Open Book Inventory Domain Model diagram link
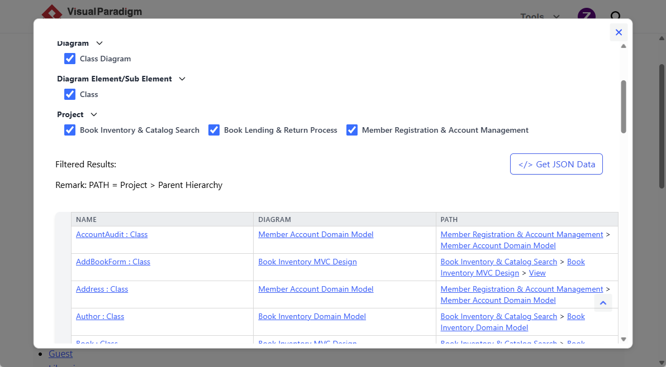 [x=312, y=317]
